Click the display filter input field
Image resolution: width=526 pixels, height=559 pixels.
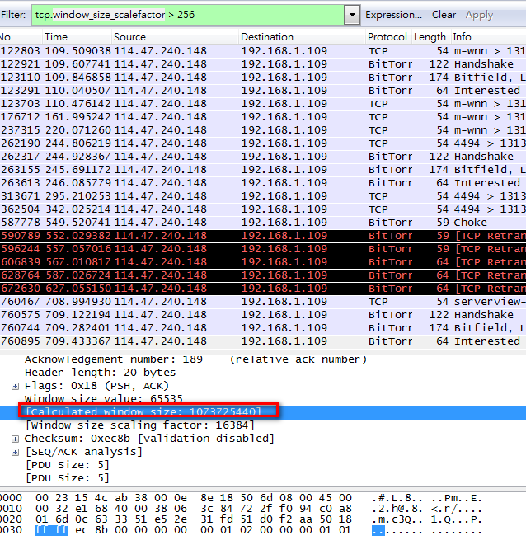tap(188, 15)
